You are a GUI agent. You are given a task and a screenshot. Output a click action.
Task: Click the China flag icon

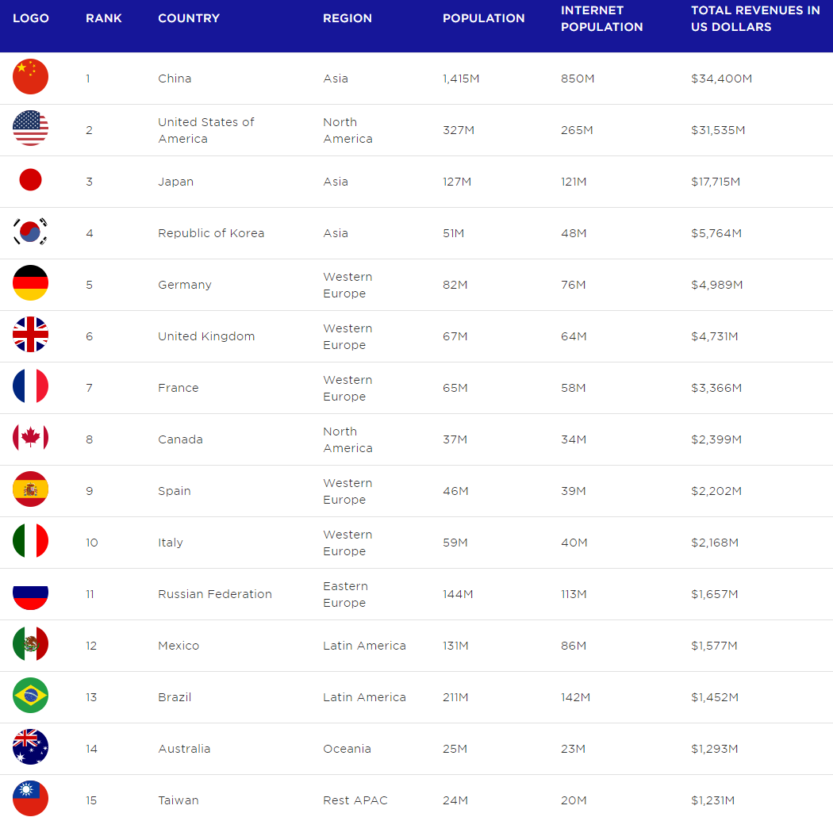[x=30, y=76]
